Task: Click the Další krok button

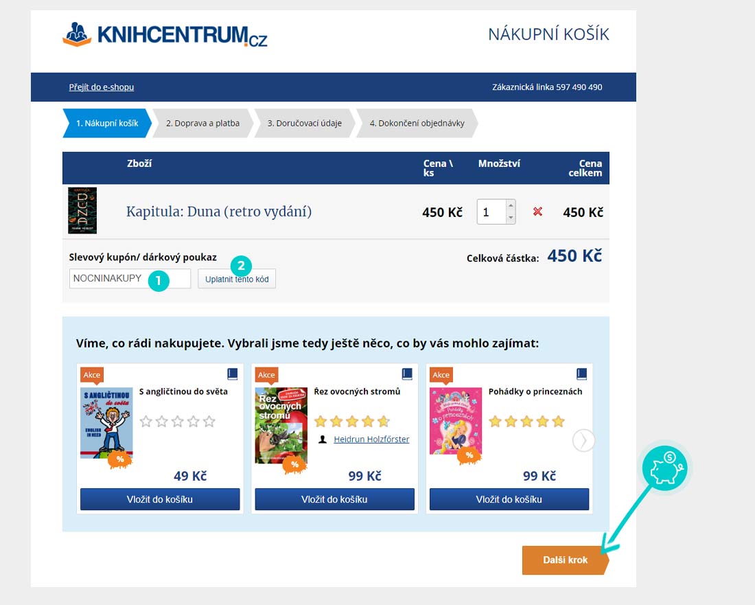Action: [566, 560]
